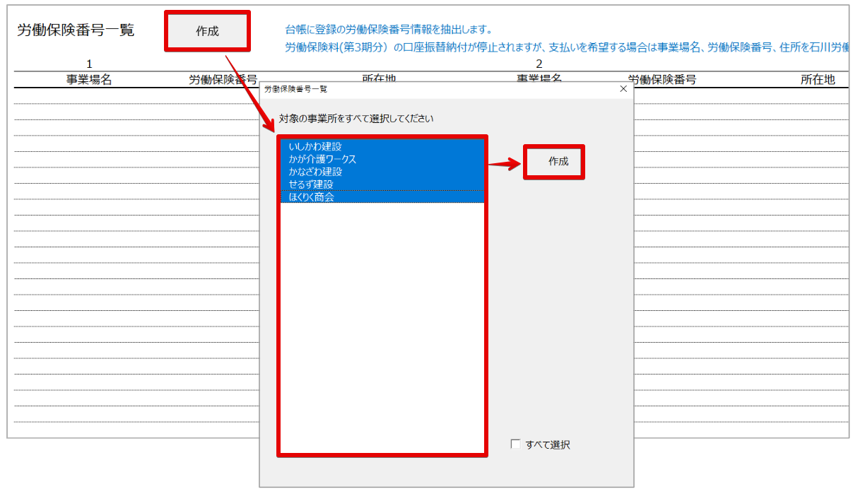The image size is (858, 501).
Task: Click the right 労働保険番号 column header
Action: pos(662,80)
